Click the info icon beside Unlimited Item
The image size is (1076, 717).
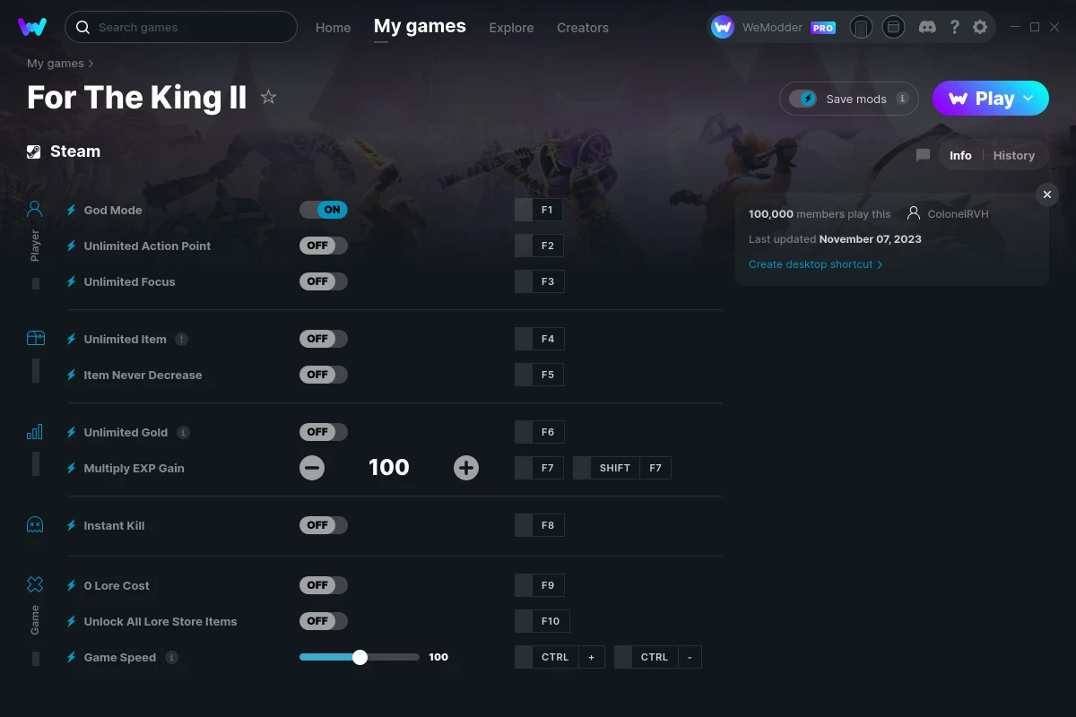click(x=182, y=339)
